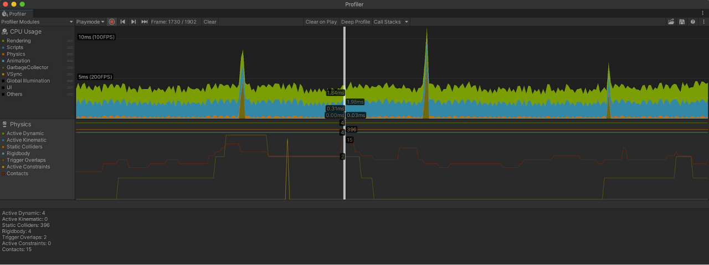Click the reorder handle in the CPU Physics row

tap(70, 54)
